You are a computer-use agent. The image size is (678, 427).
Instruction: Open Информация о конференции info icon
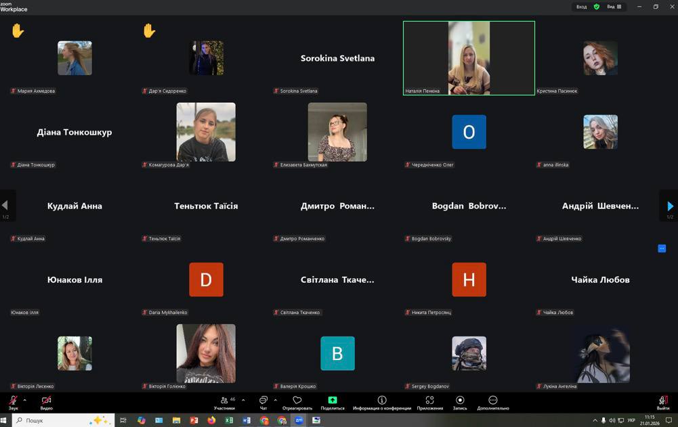coord(382,401)
